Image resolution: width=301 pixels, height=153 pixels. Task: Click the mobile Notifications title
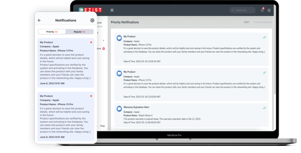coord(66,20)
